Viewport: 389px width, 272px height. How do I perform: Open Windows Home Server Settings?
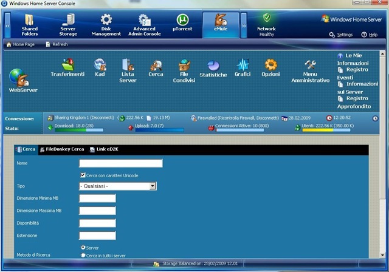(x=341, y=35)
